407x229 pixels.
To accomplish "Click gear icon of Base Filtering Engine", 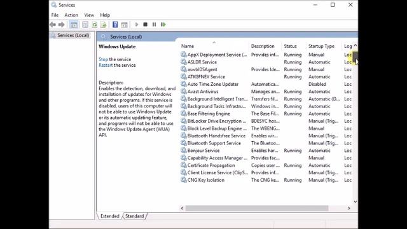I will (184, 113).
